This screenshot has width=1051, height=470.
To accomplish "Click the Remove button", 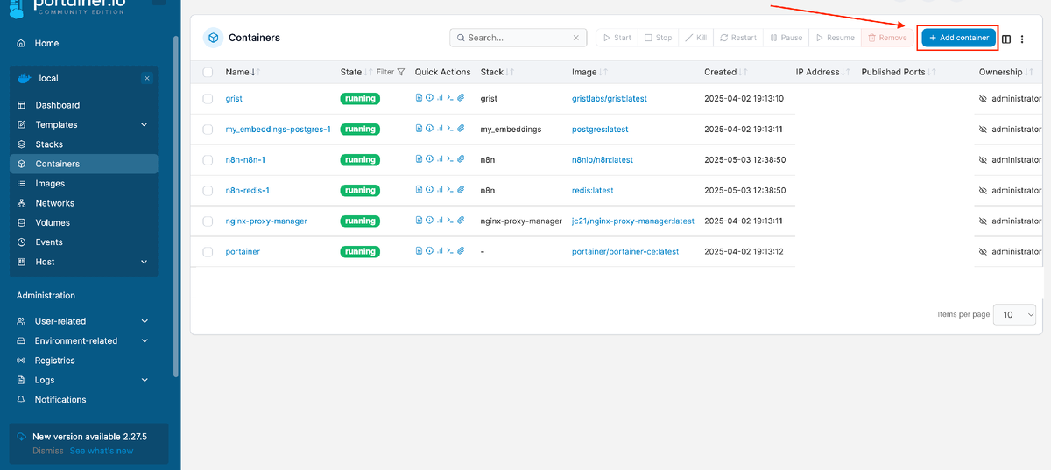I will coord(887,38).
